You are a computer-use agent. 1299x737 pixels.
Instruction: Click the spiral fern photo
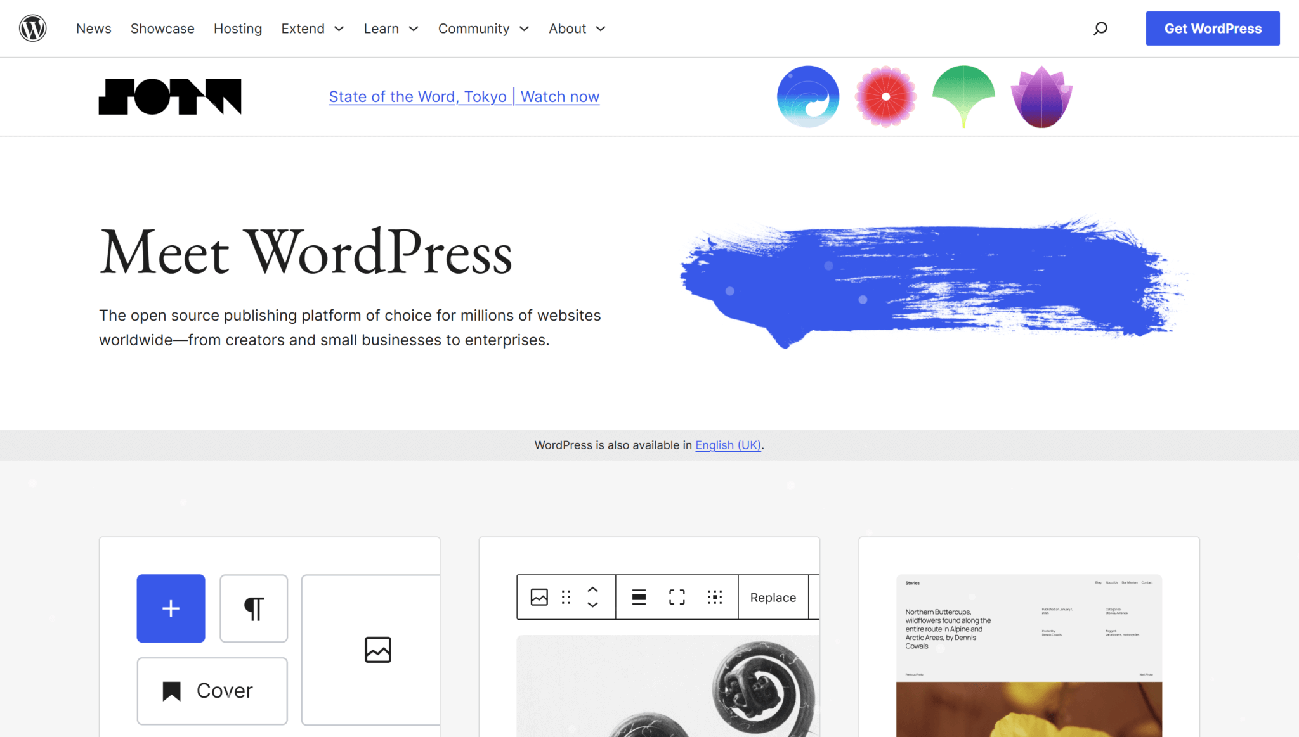668,686
